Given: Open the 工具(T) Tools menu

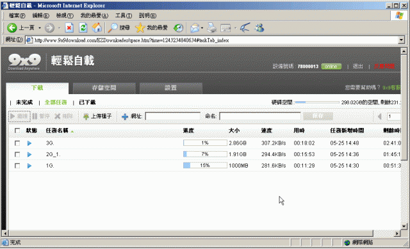Looking at the screenshot, I should click(124, 15).
